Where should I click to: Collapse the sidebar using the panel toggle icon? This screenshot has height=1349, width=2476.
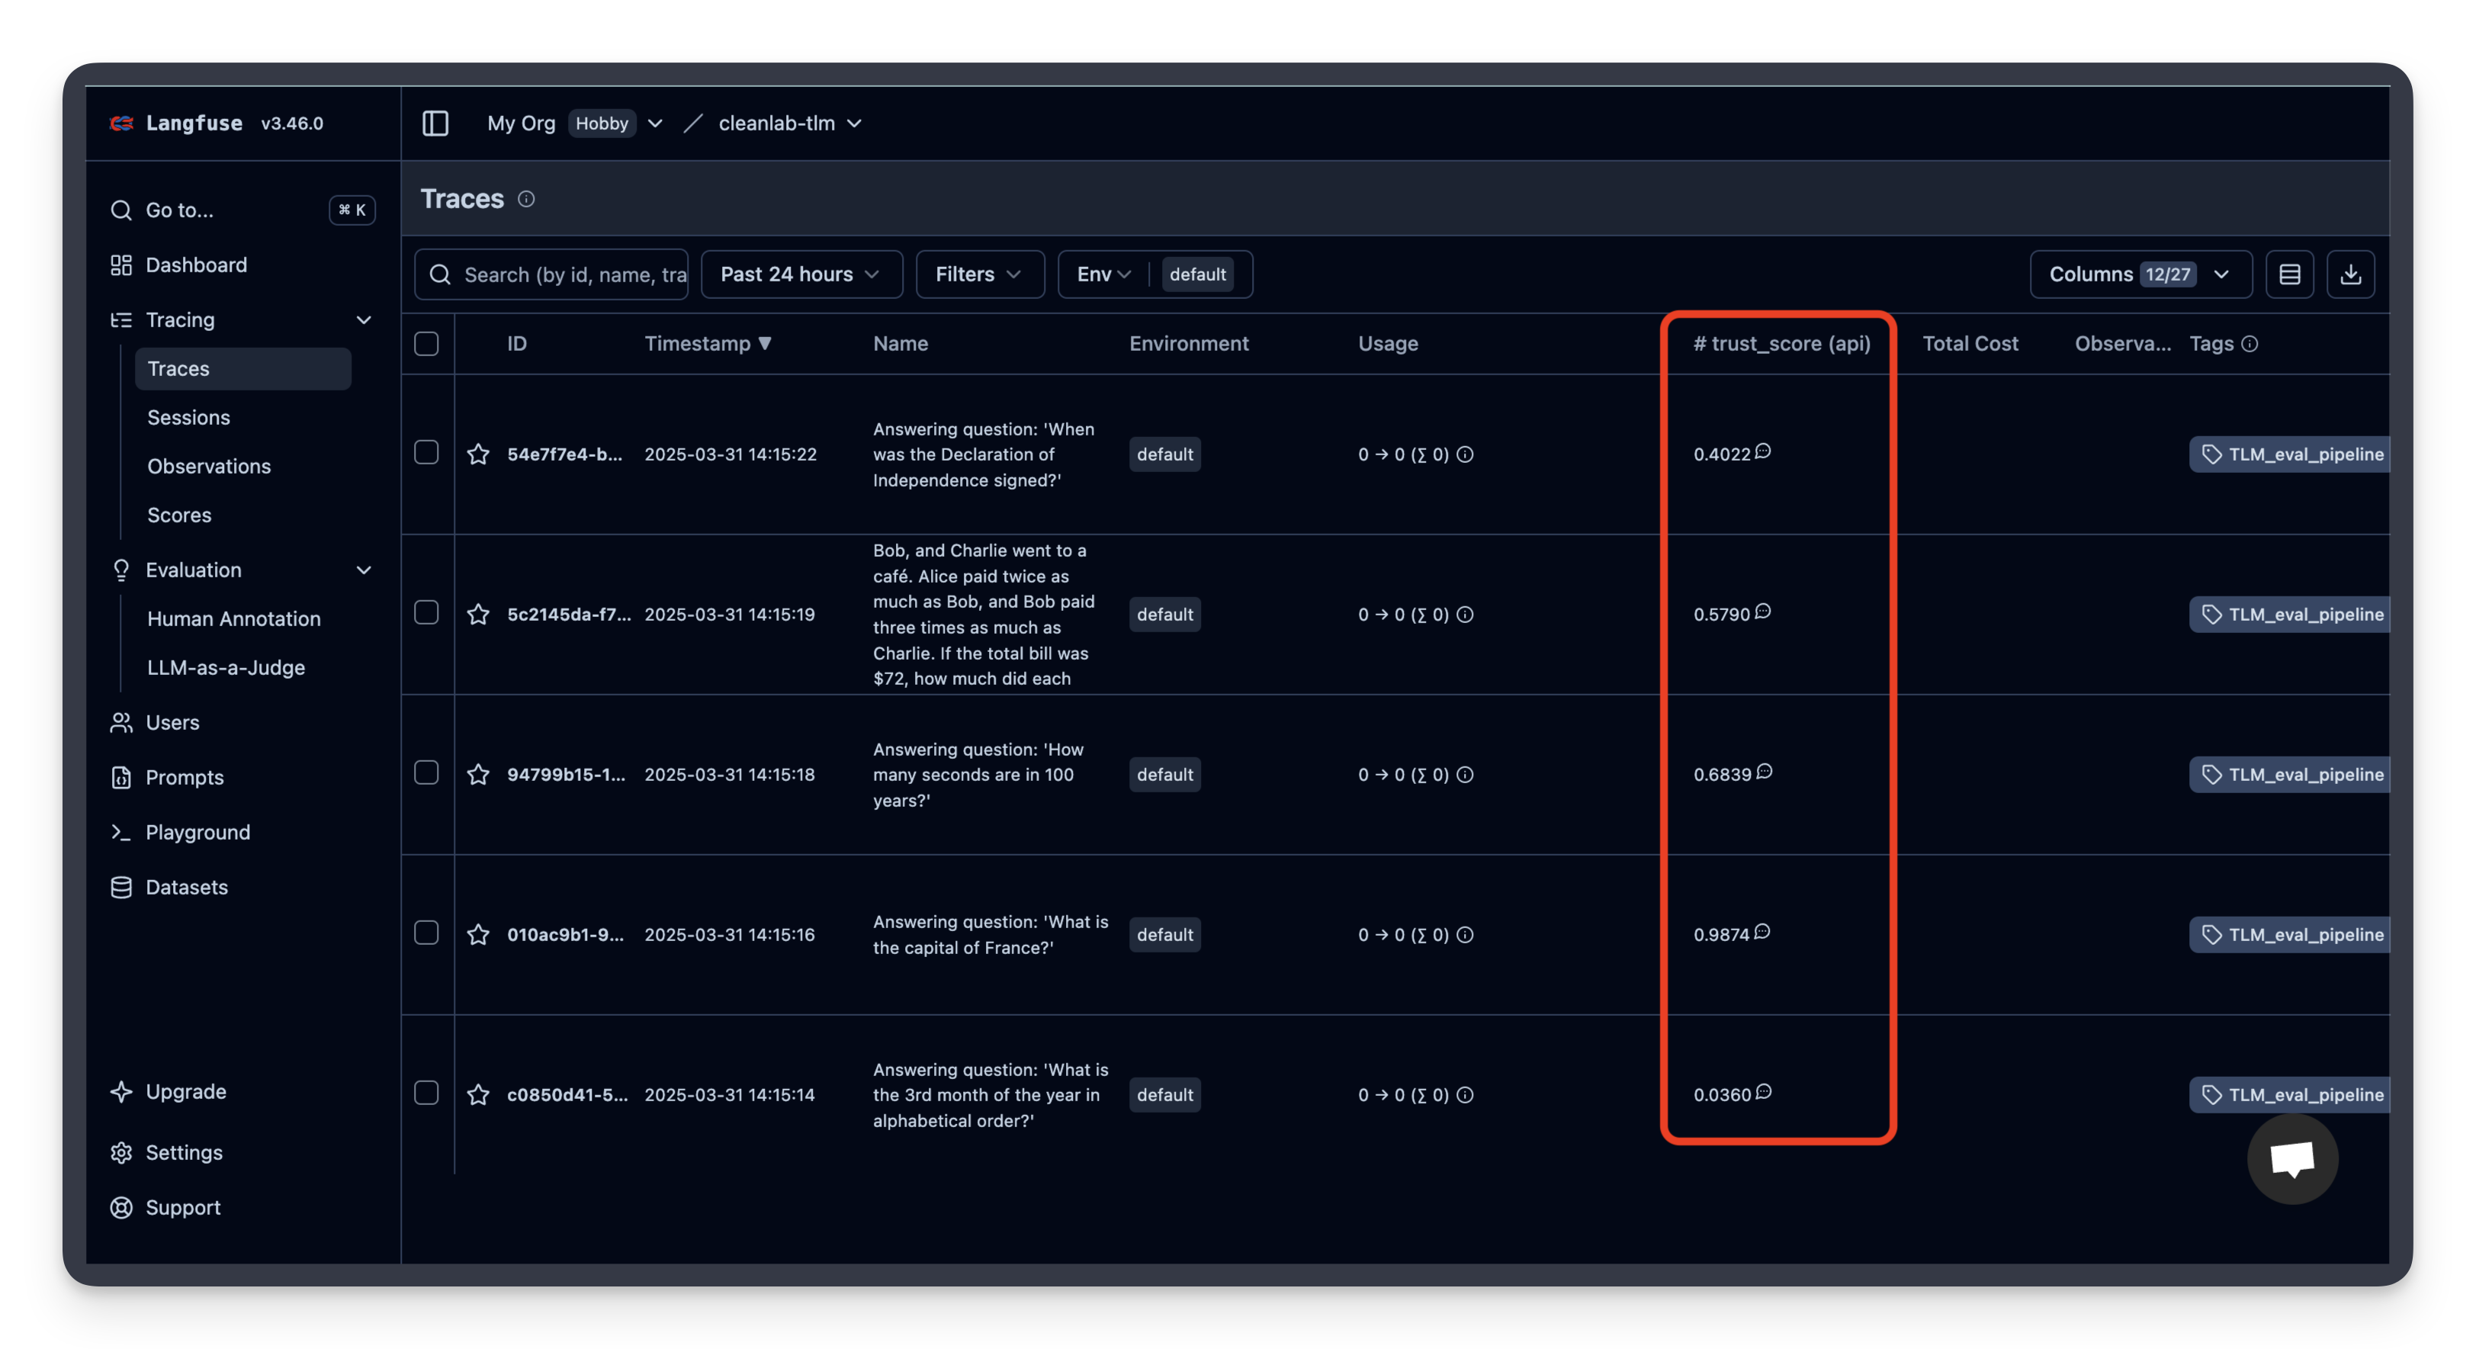coord(435,123)
